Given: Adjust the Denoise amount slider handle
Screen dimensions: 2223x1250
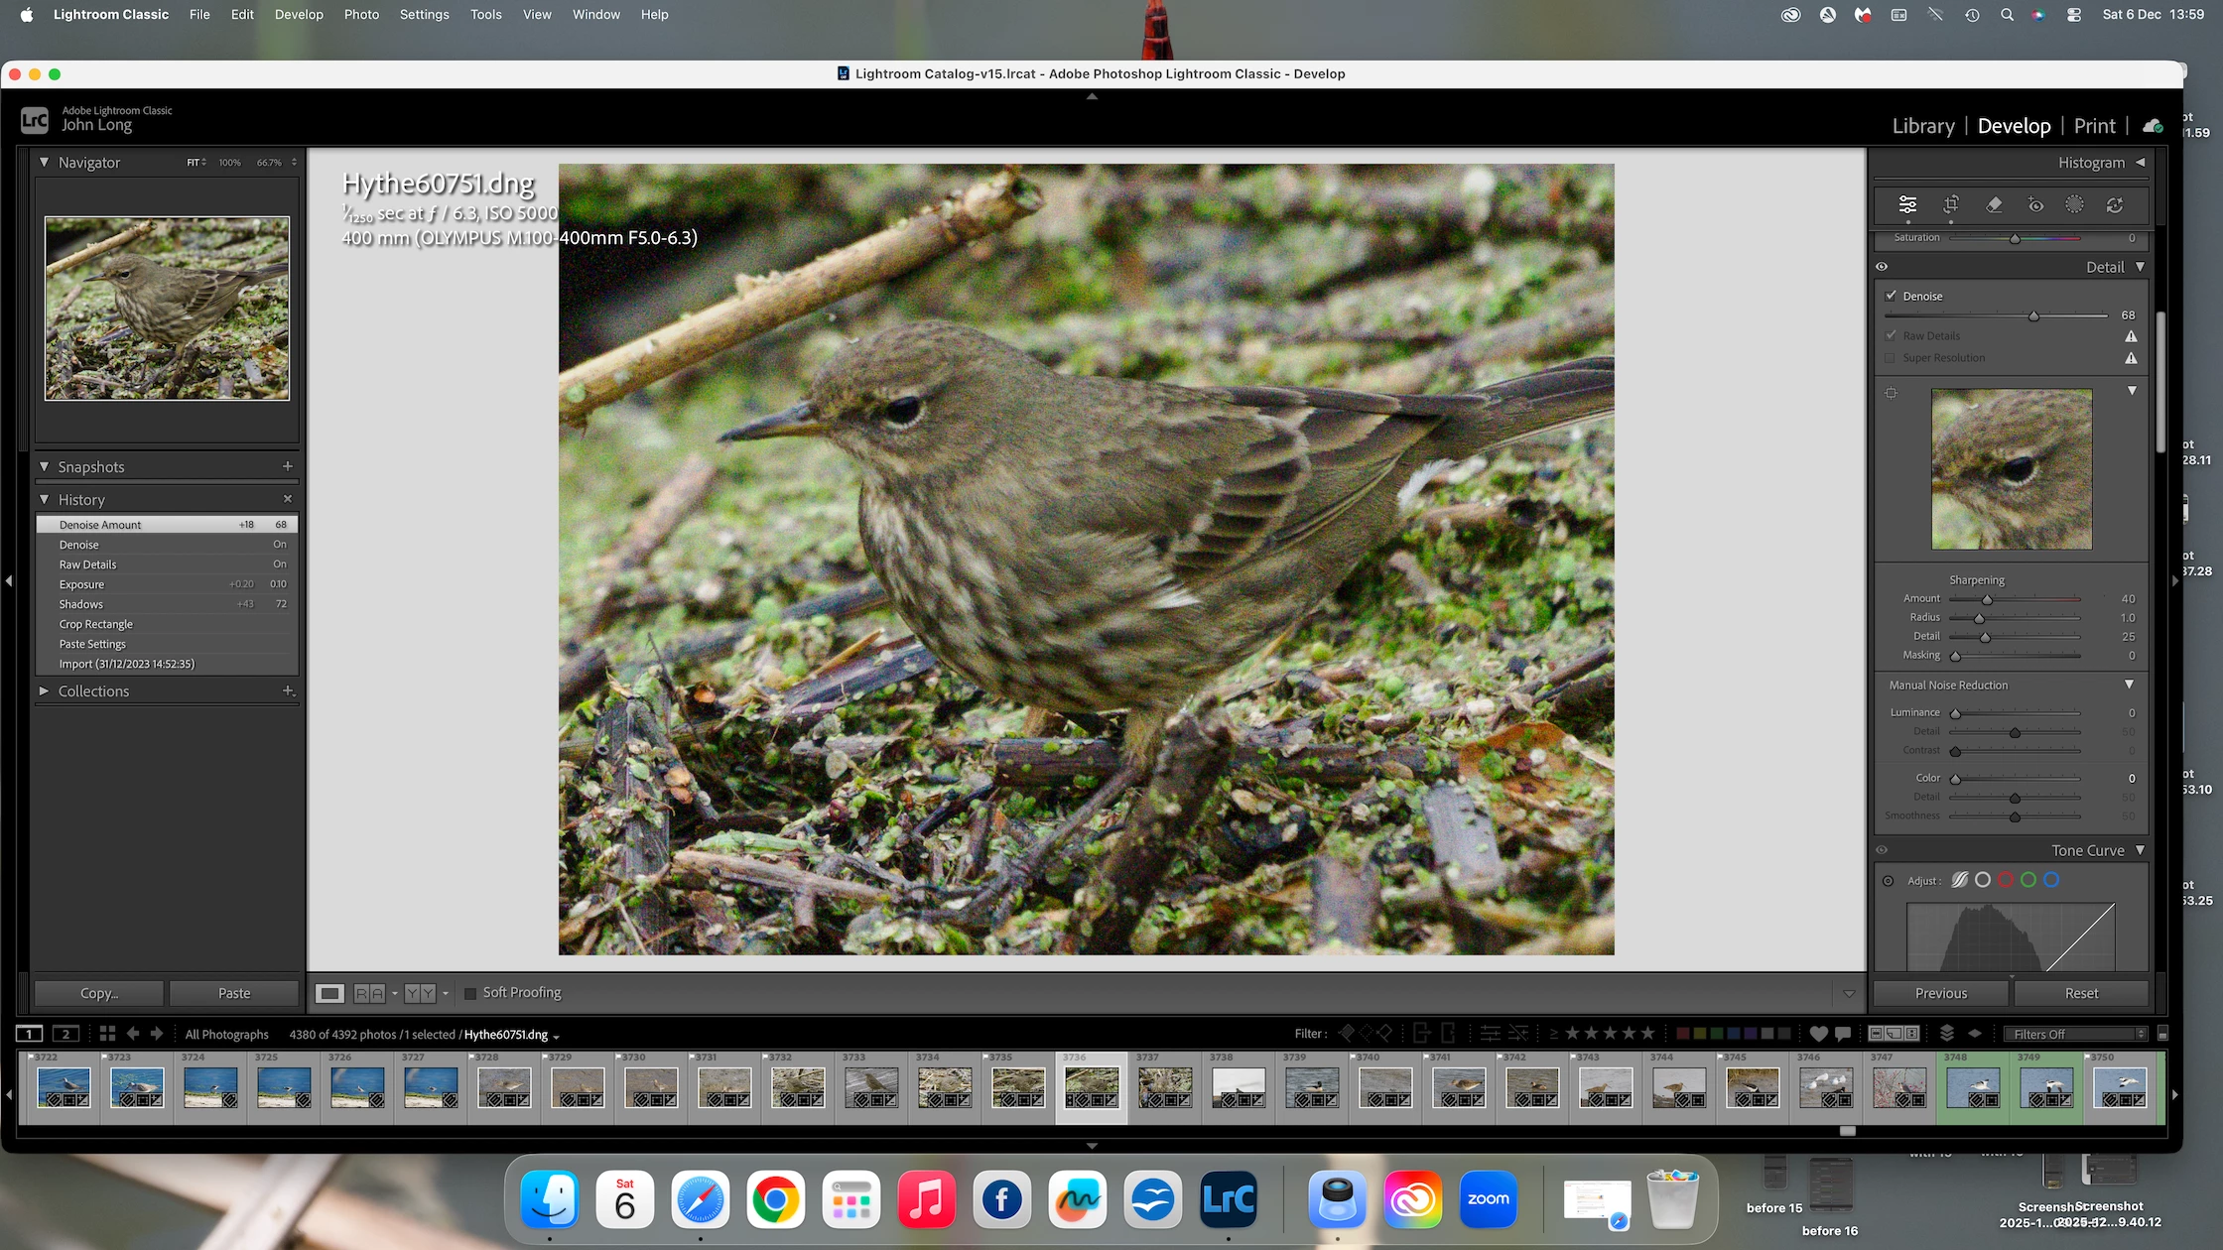Looking at the screenshot, I should tap(2033, 315).
